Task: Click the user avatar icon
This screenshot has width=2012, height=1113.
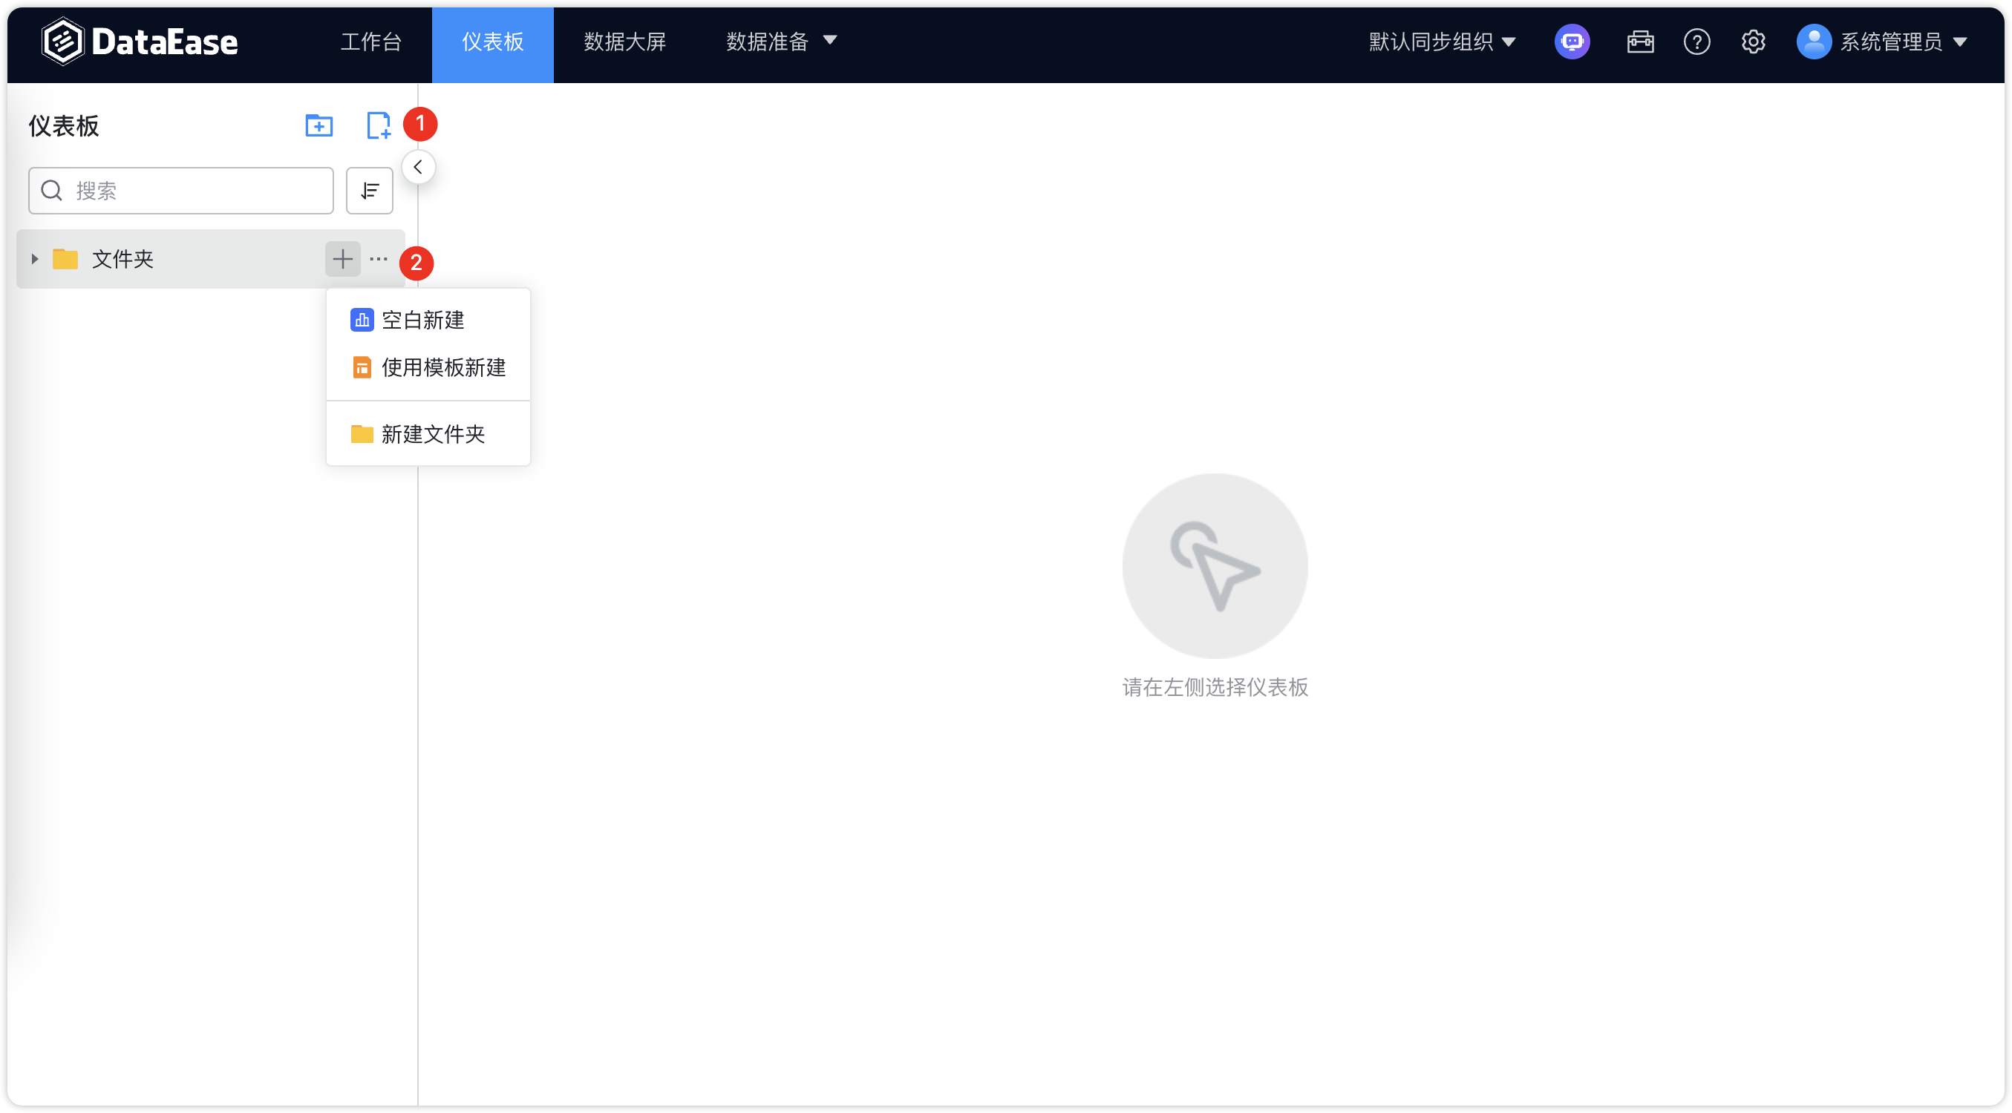Action: point(1814,42)
